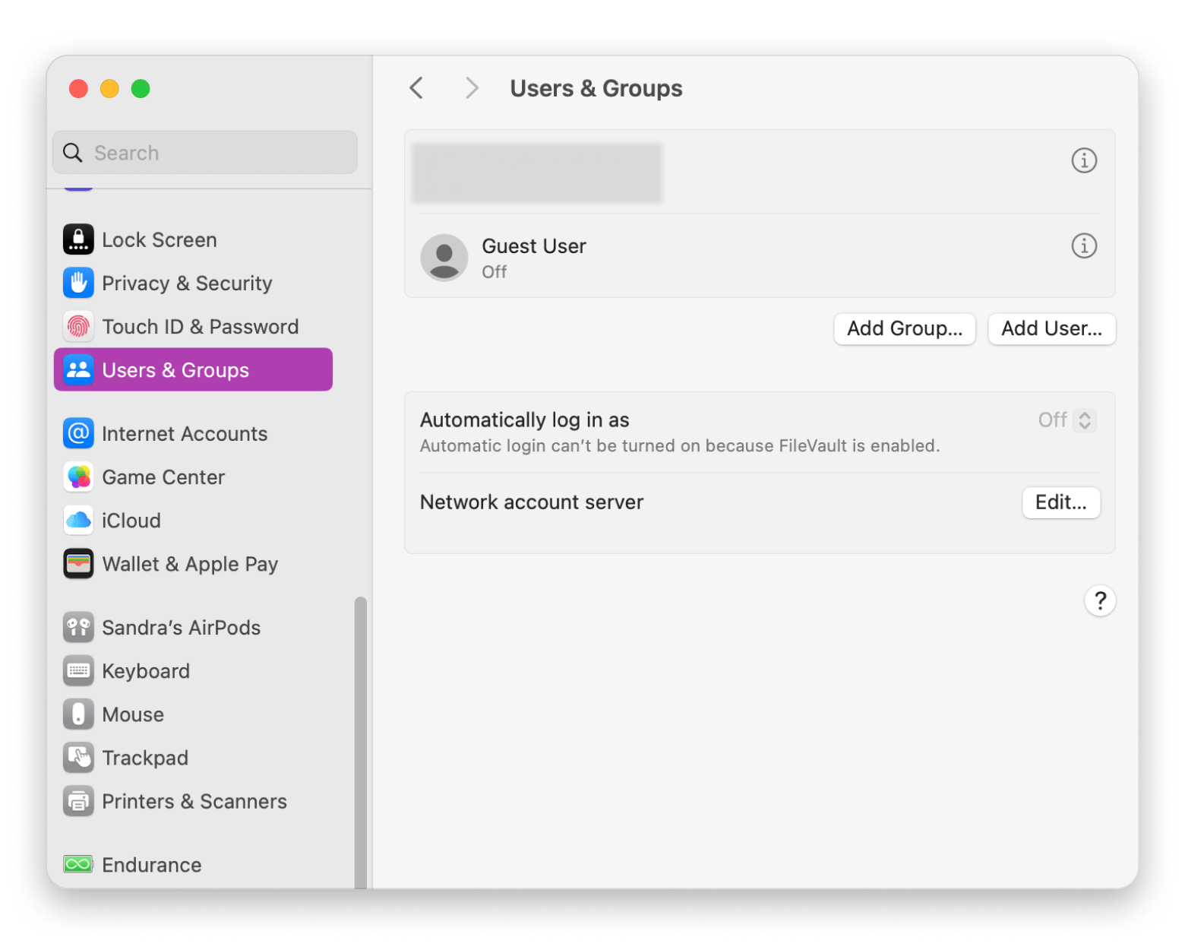Click the Mouse sidebar icon
1185x950 pixels.
click(x=78, y=714)
